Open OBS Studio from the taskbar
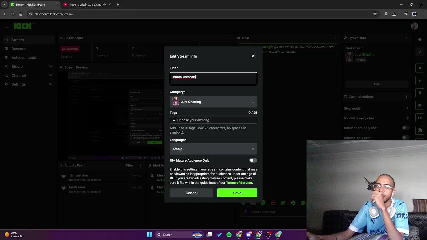This screenshot has width=427, height=240. [x=268, y=235]
